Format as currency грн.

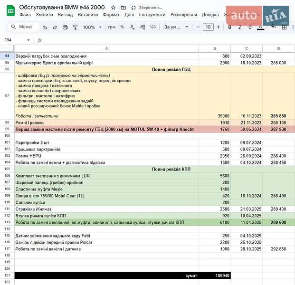112,27
